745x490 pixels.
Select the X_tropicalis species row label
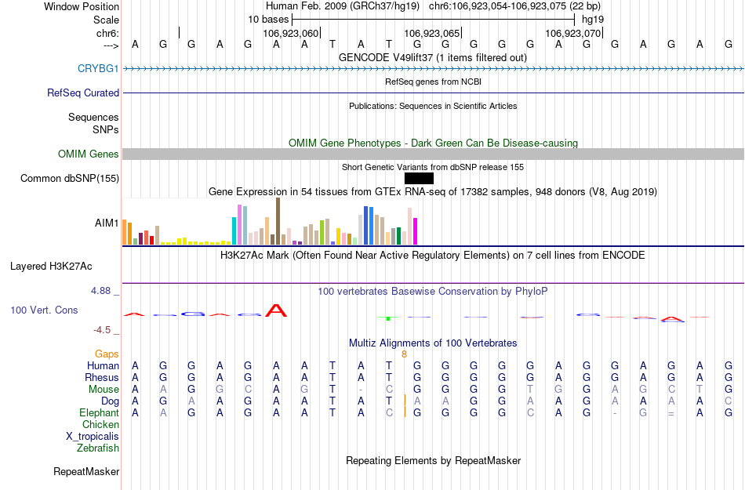point(93,437)
